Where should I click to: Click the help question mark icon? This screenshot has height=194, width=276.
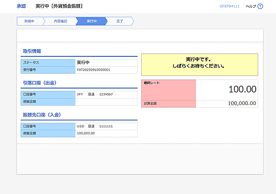pyautogui.click(x=260, y=6)
